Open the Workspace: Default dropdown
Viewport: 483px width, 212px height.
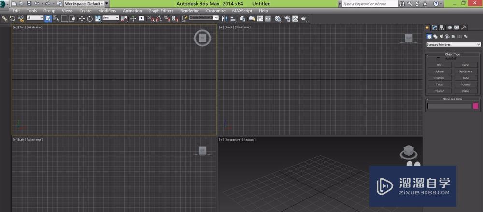pyautogui.click(x=84, y=3)
